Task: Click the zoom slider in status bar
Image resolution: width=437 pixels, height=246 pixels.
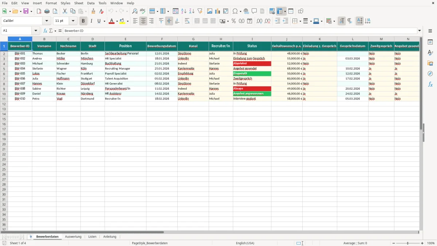Action: click(x=408, y=243)
